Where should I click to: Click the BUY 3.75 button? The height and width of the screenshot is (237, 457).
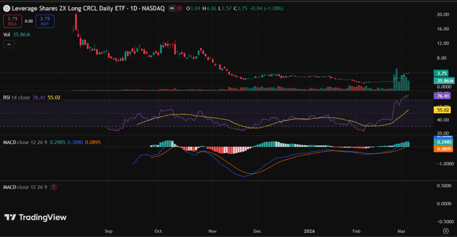tap(45, 21)
